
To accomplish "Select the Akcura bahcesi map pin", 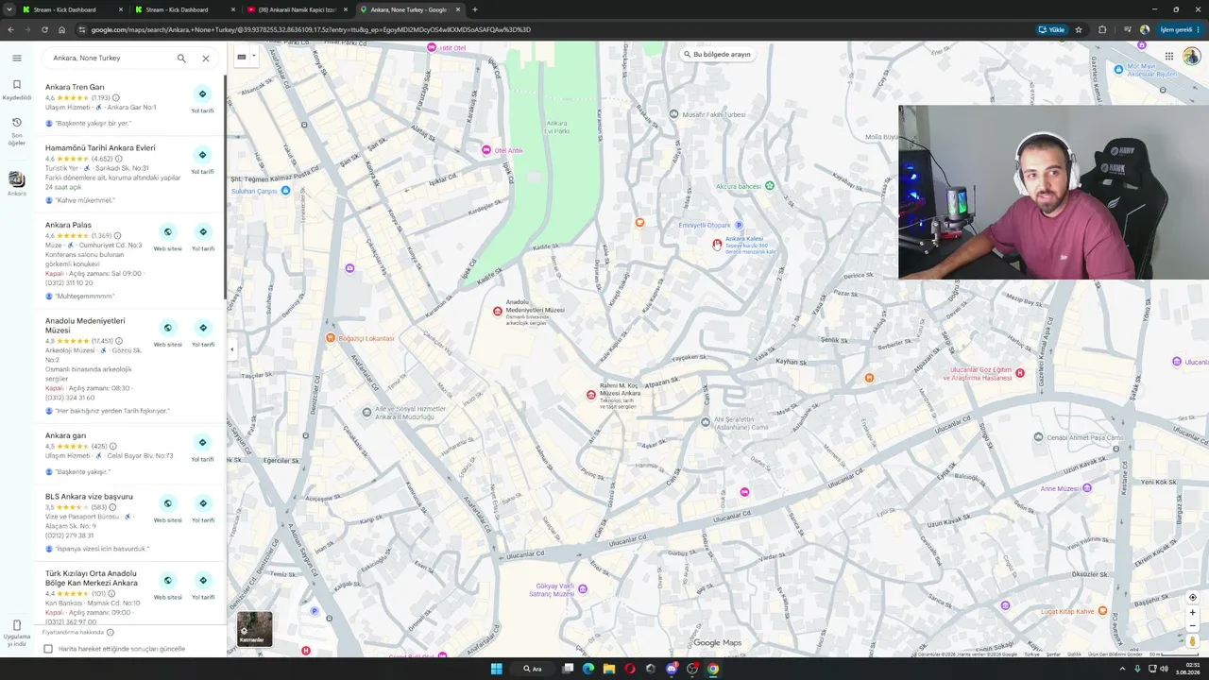I will click(x=769, y=186).
